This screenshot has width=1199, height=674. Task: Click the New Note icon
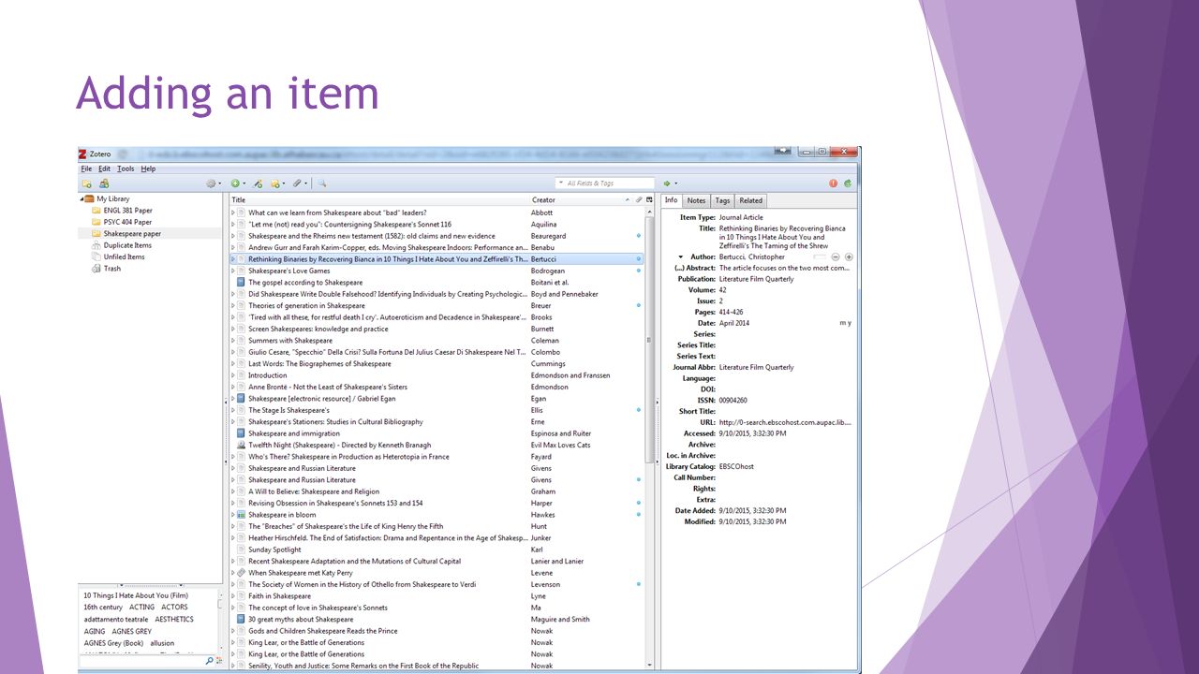pos(277,183)
